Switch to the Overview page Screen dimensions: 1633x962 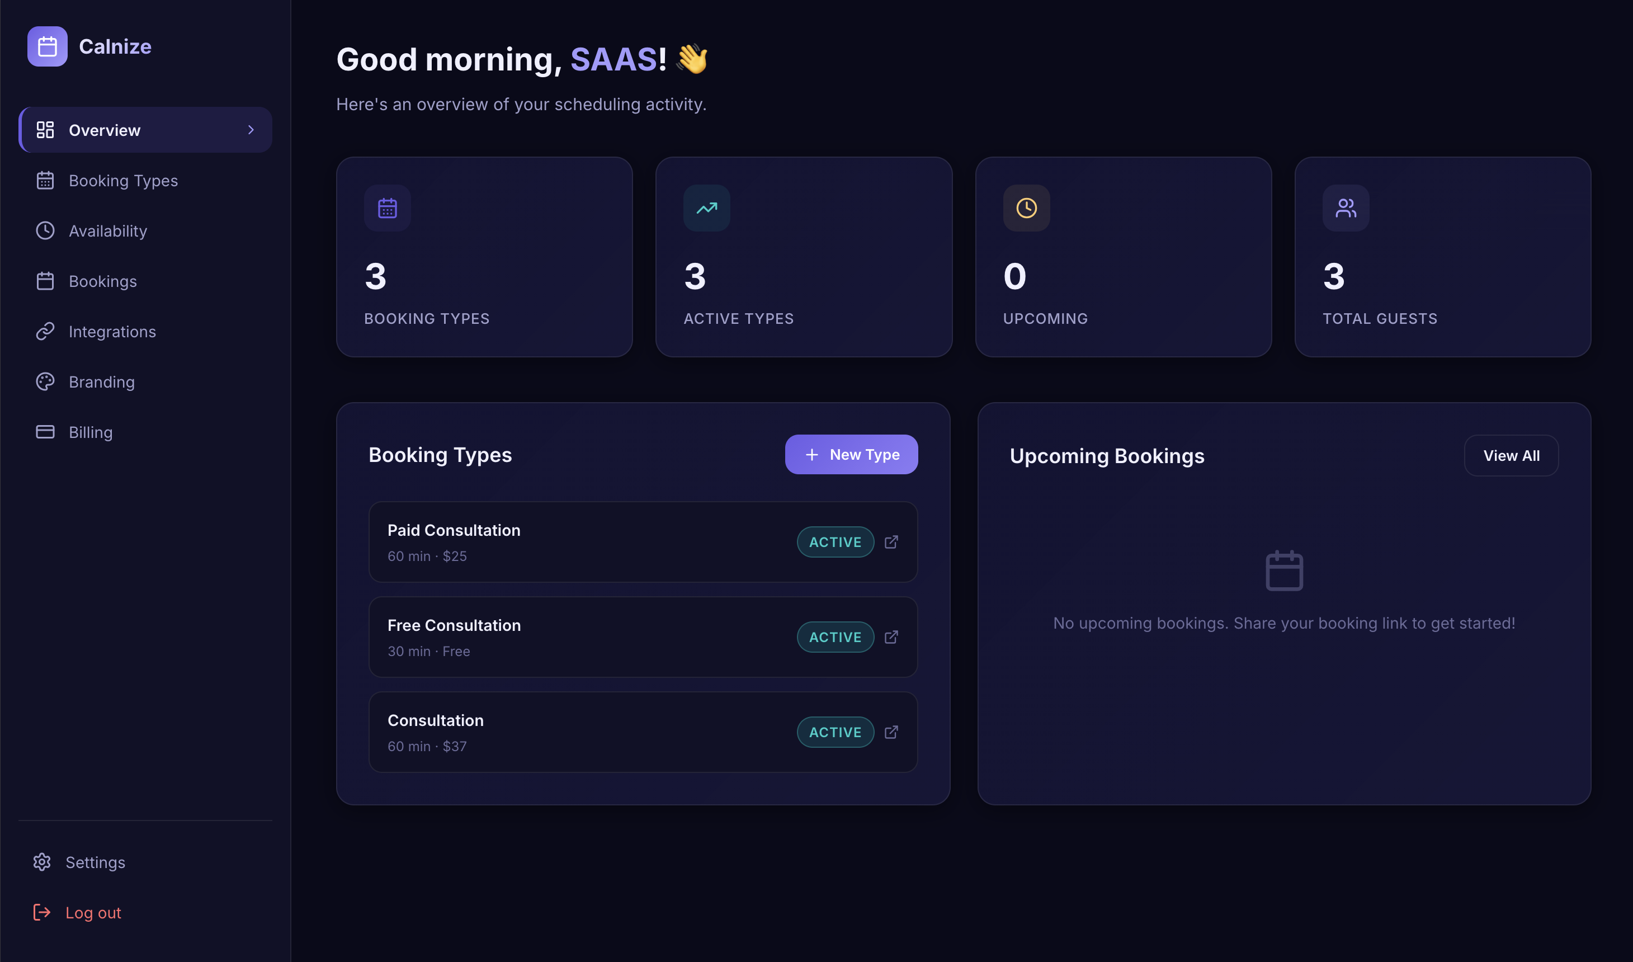105,130
